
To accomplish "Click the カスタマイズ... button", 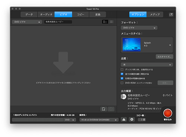I will pos(164,57).
